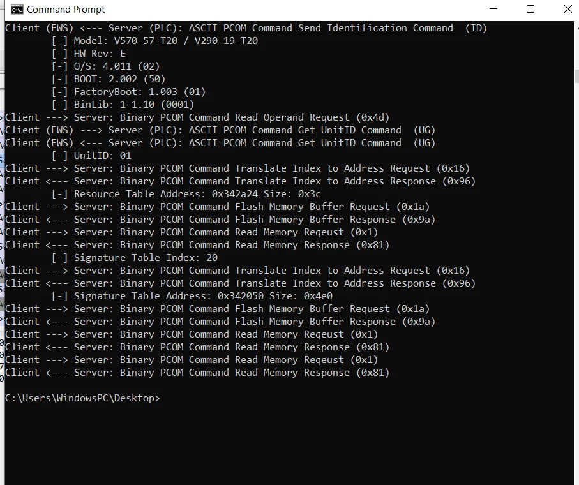Click the BinLib: 1-1.10 (0001) line
This screenshot has width=579, height=485.
[123, 105]
